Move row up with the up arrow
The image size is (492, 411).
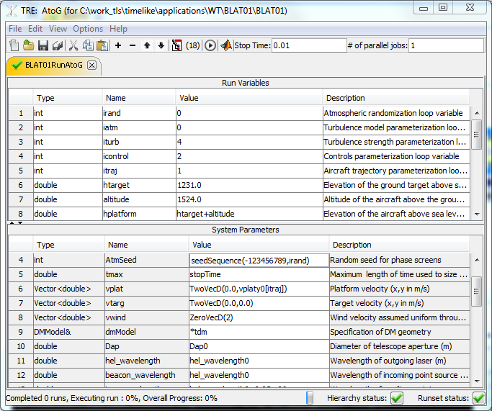147,45
